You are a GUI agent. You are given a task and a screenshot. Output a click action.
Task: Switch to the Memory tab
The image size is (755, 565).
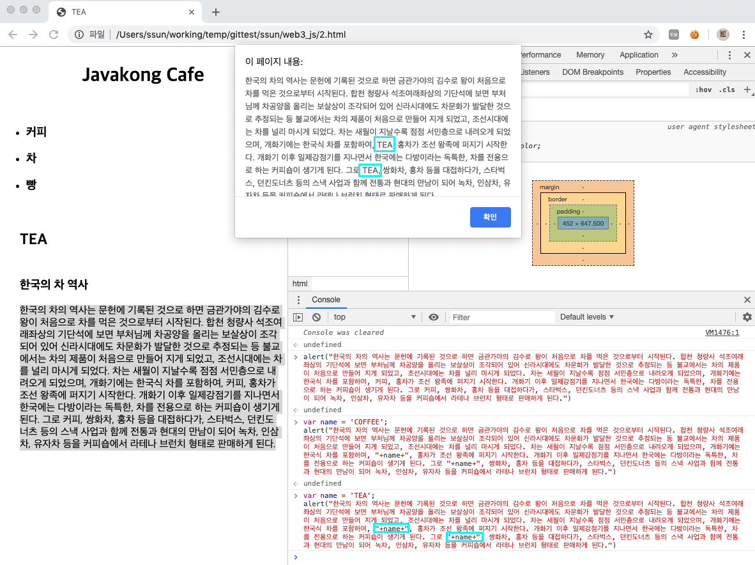590,55
